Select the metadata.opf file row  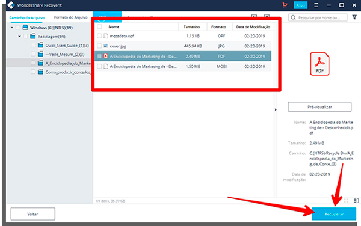(x=183, y=36)
